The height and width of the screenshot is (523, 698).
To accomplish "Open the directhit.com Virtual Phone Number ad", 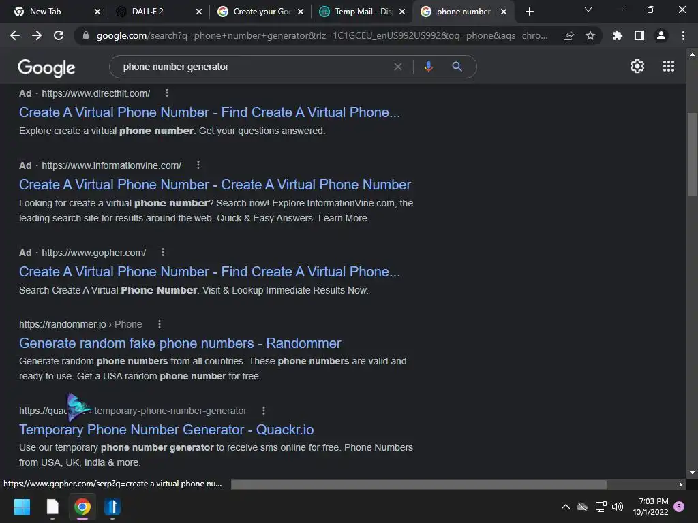I will tap(209, 112).
